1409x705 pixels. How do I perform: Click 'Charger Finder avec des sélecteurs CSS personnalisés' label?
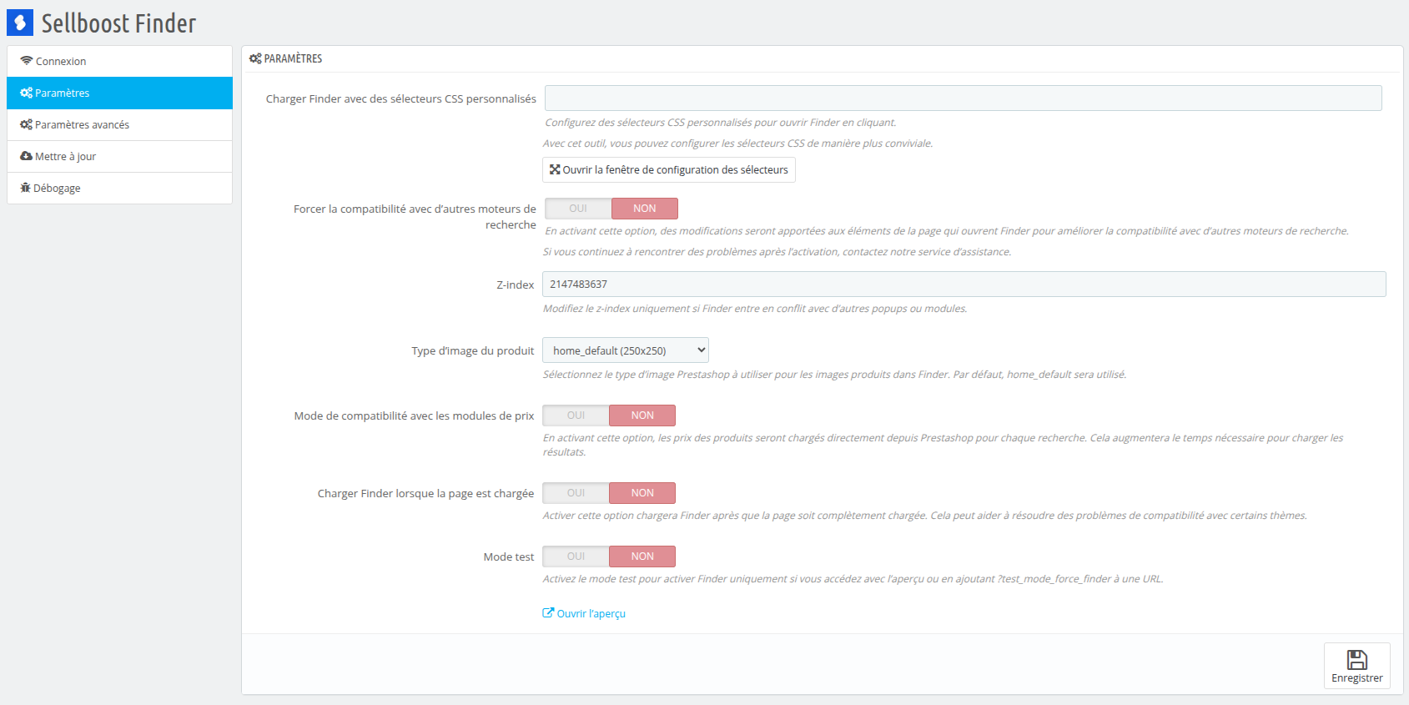coord(401,98)
